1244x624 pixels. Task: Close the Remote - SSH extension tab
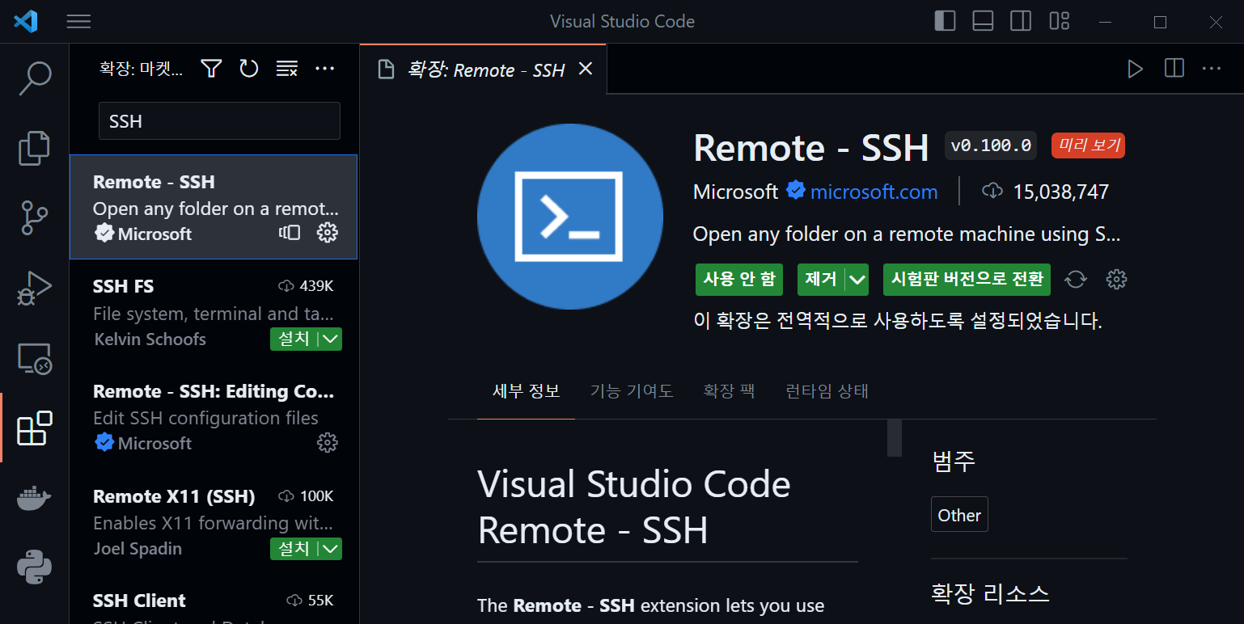[586, 69]
